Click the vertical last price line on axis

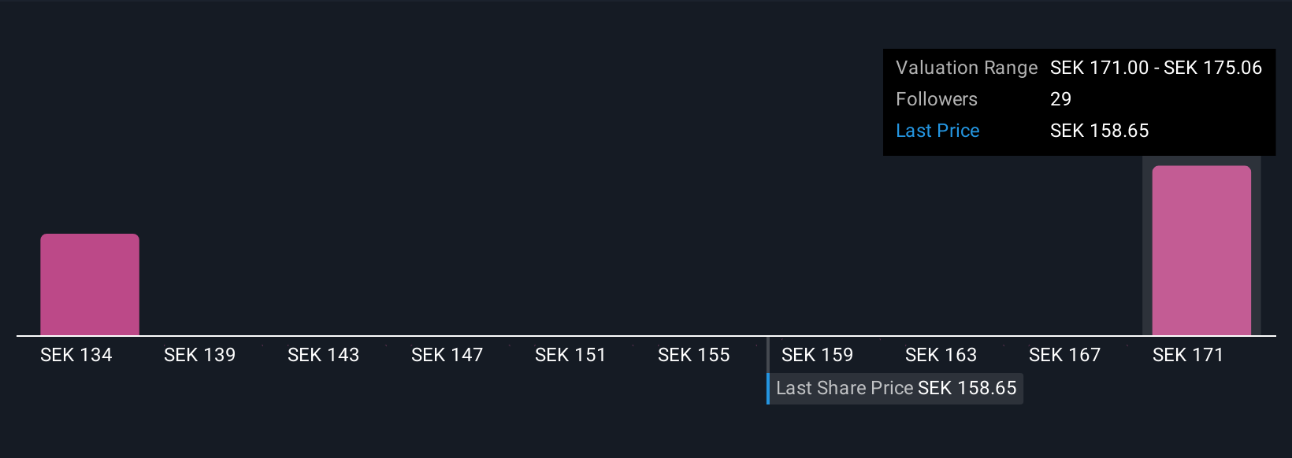click(x=768, y=356)
